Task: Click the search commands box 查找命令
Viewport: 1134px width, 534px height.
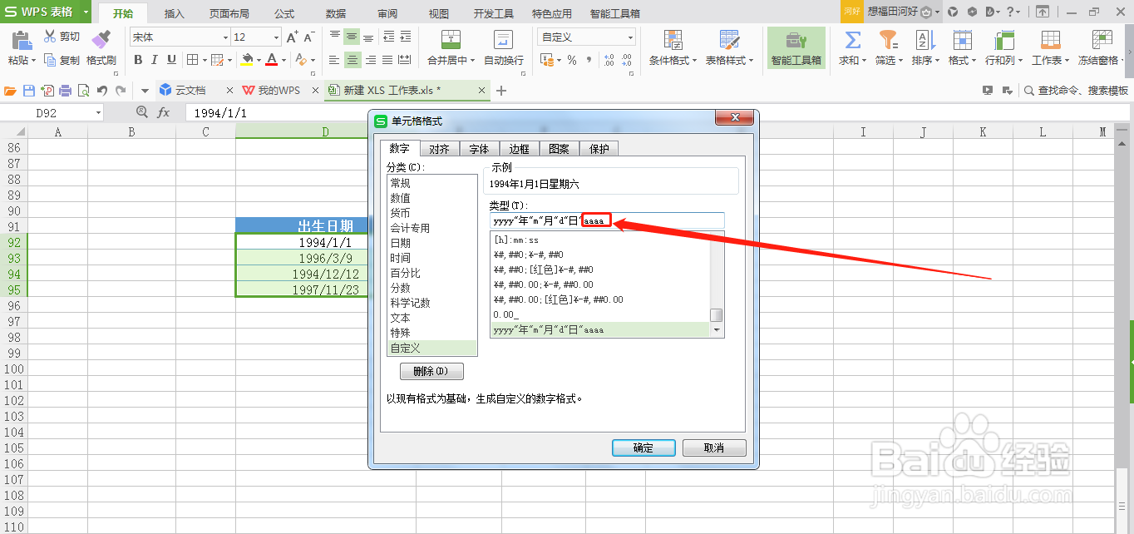Action: pos(1075,90)
